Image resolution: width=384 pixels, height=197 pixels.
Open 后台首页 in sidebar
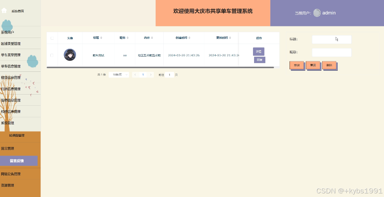(x=18, y=11)
